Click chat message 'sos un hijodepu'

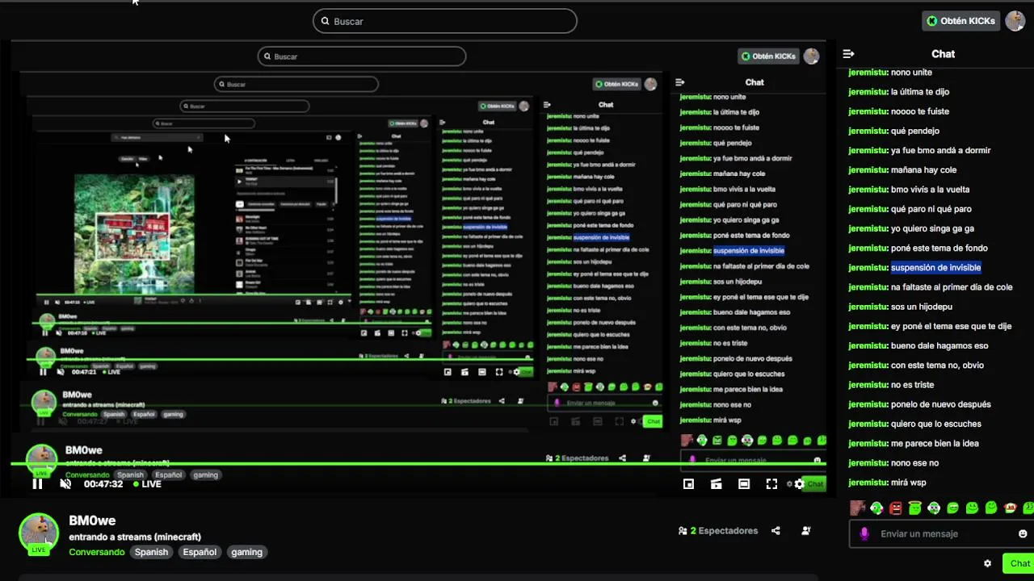point(921,307)
